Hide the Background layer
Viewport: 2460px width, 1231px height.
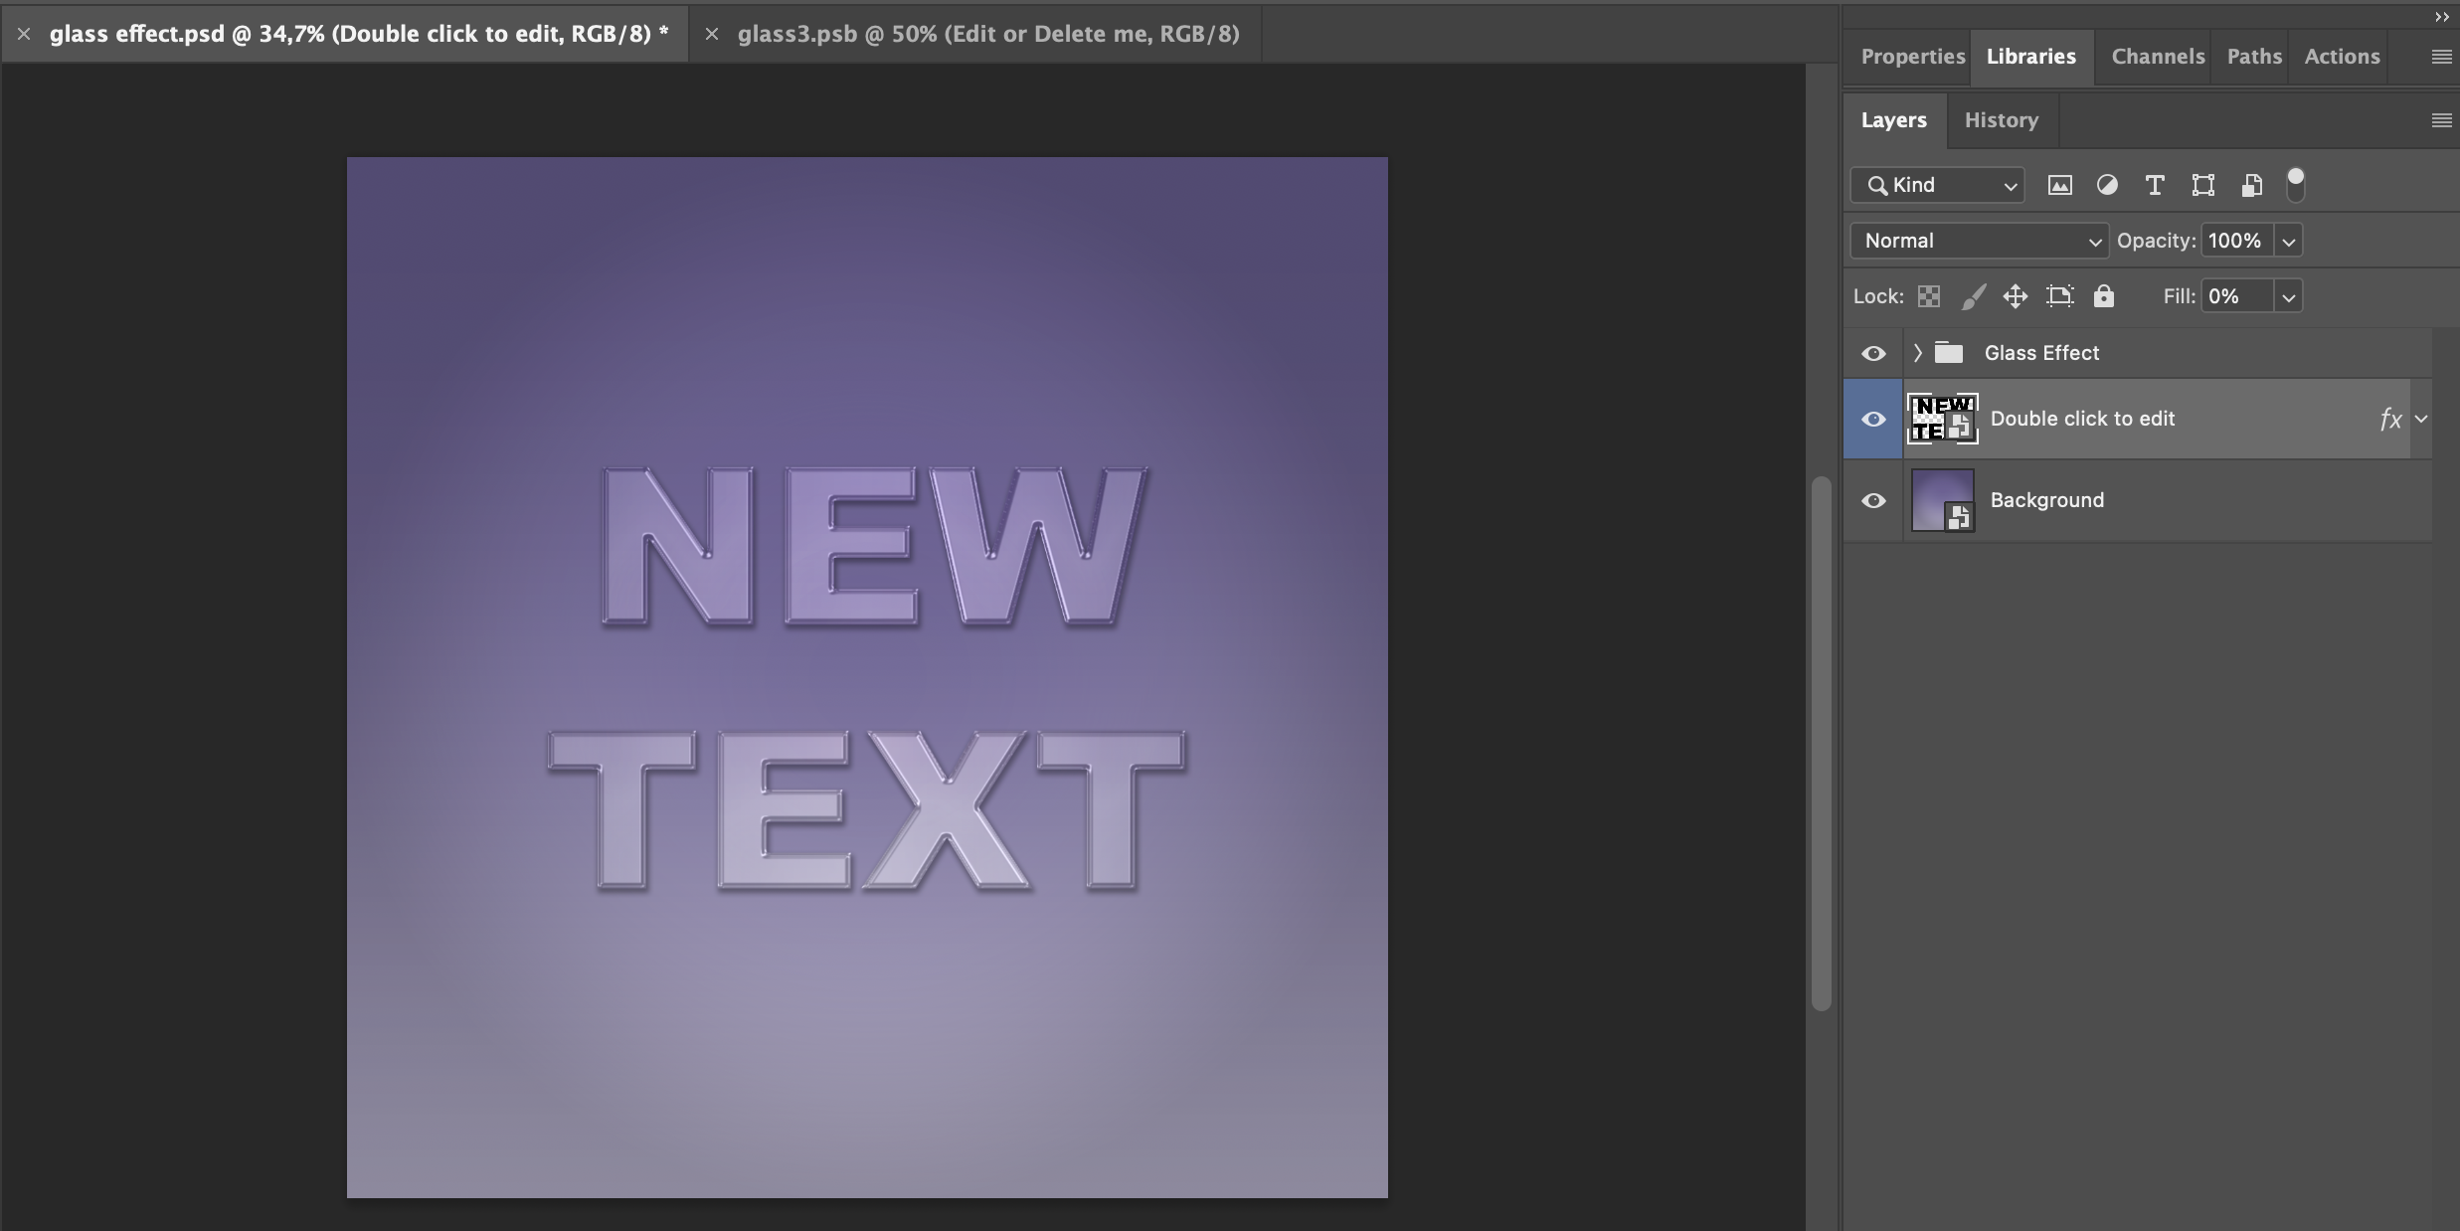1873,501
